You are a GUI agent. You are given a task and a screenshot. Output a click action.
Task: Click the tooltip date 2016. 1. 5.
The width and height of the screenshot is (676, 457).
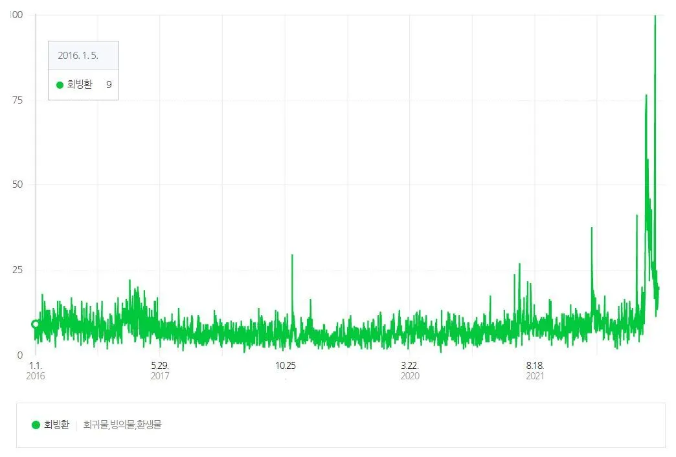78,56
